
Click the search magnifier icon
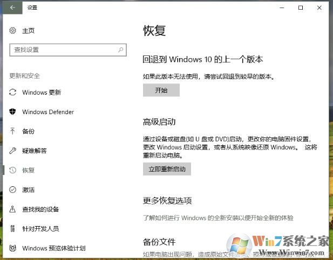coord(120,50)
